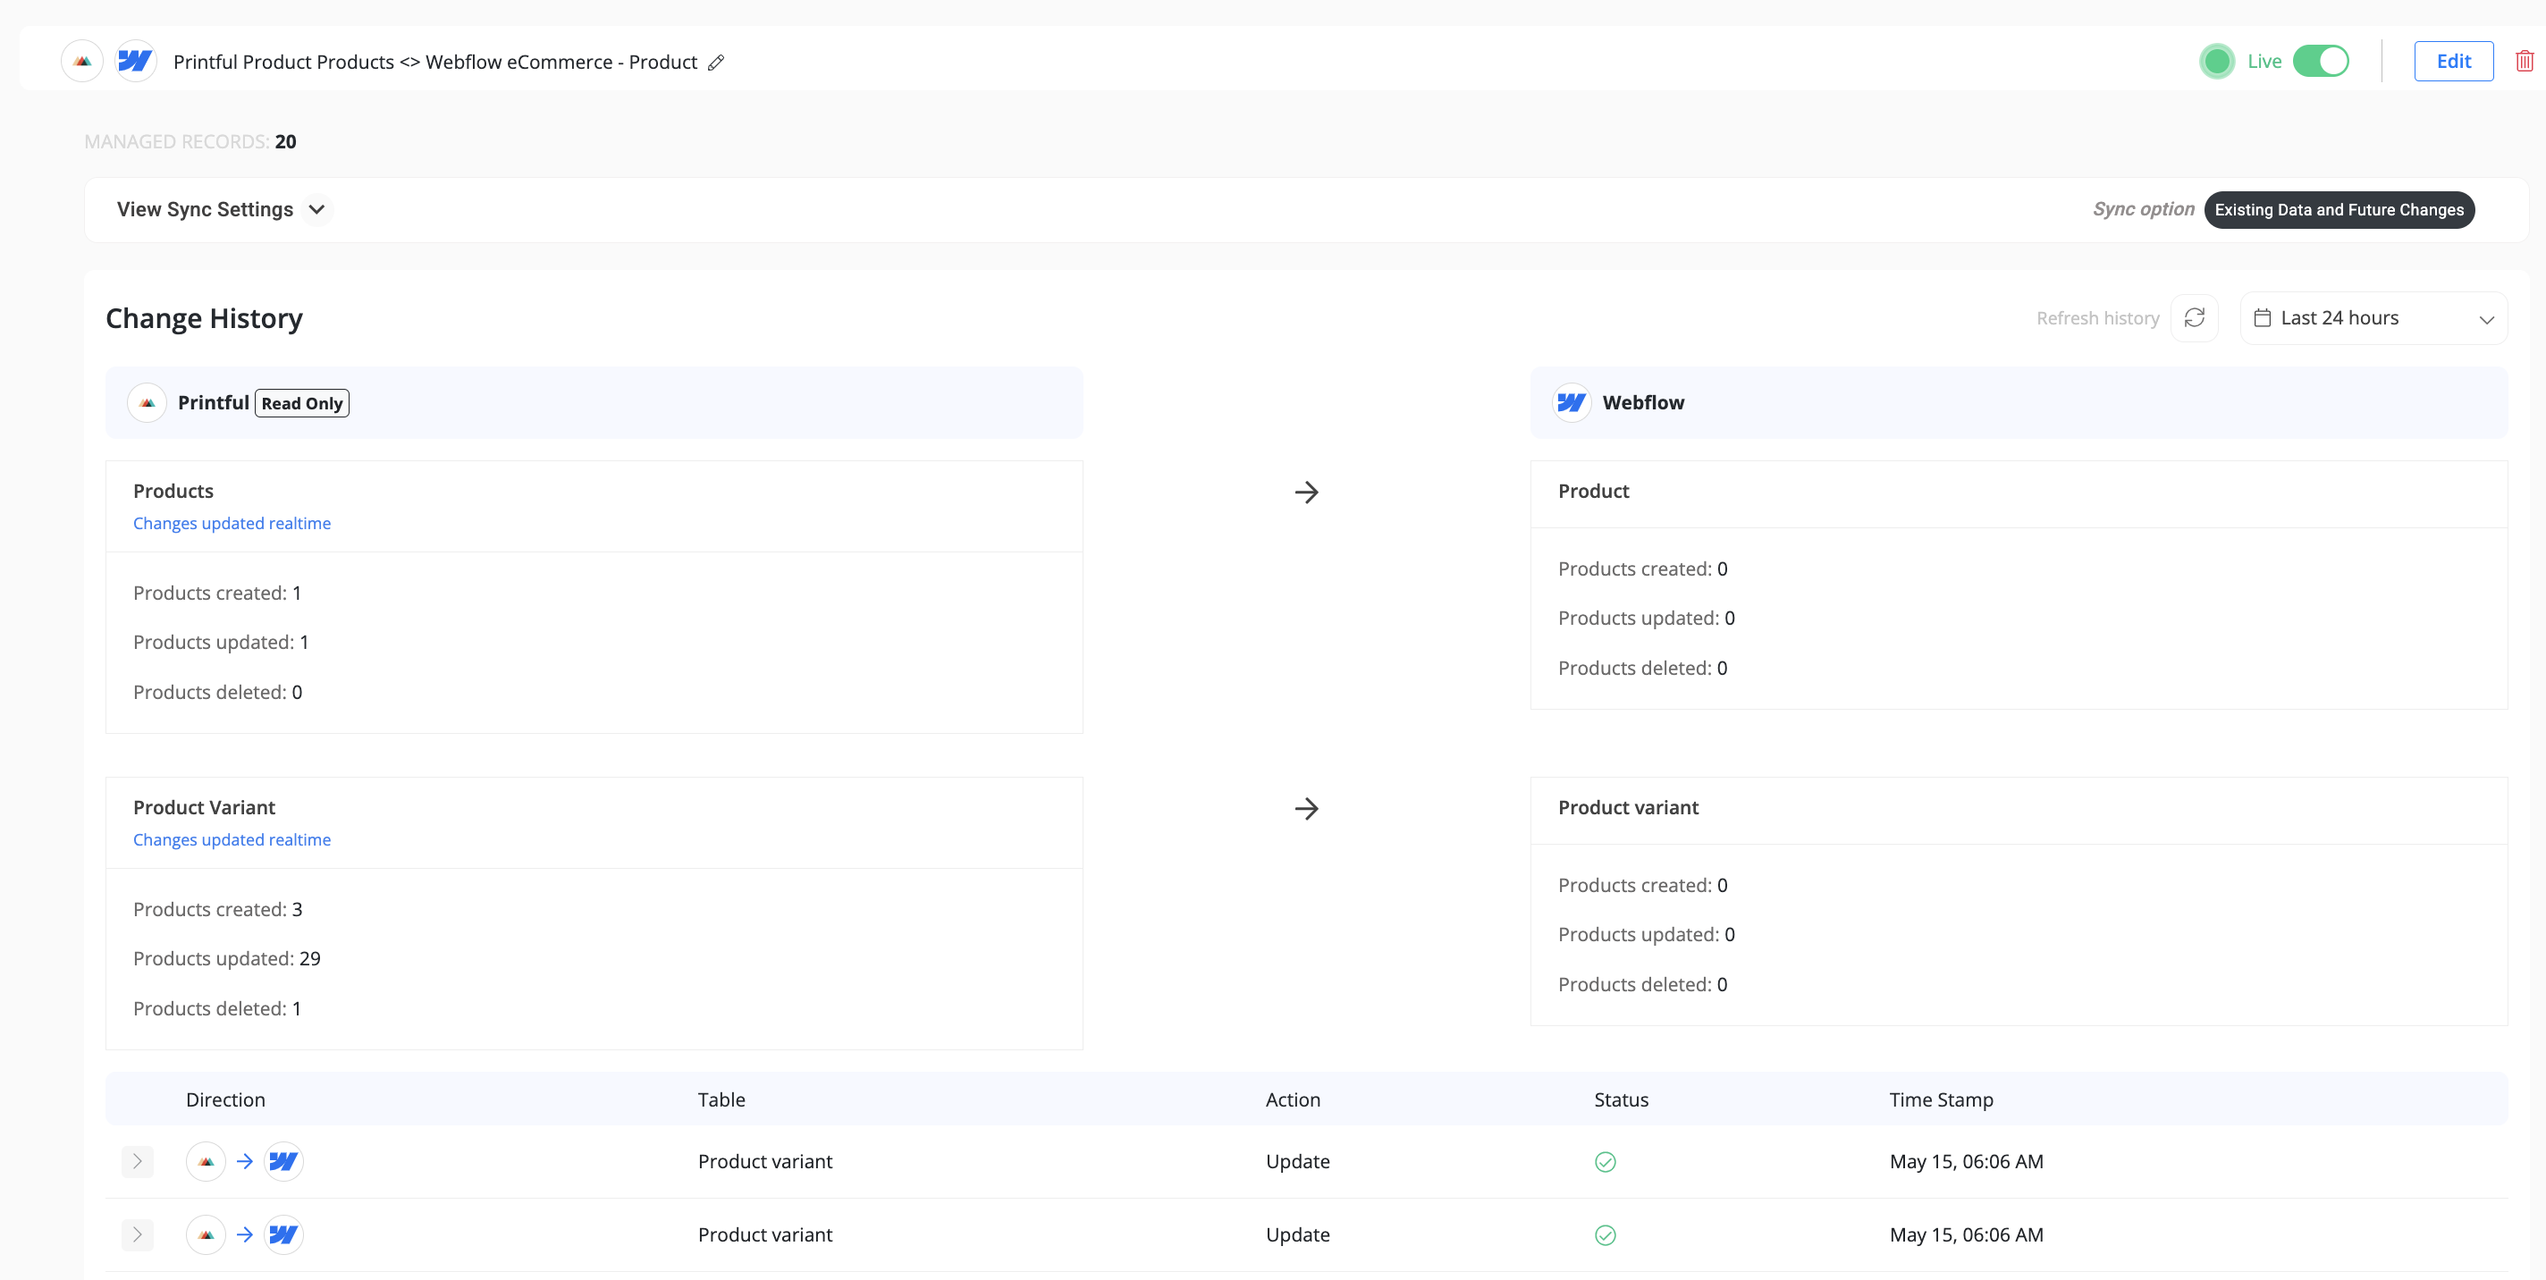The image size is (2546, 1280).
Task: Click the Read Only badge next to Printful
Action: pyautogui.click(x=301, y=403)
